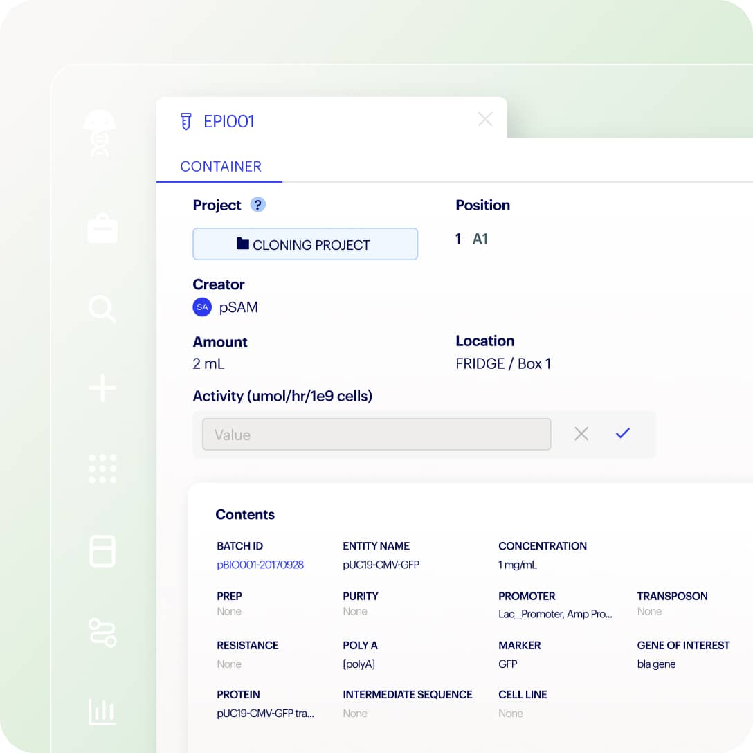Click the Location heading
Screen dimensions: 753x753
pyautogui.click(x=484, y=341)
